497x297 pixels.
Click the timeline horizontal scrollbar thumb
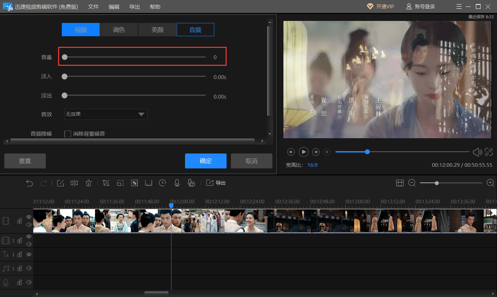coord(156,294)
